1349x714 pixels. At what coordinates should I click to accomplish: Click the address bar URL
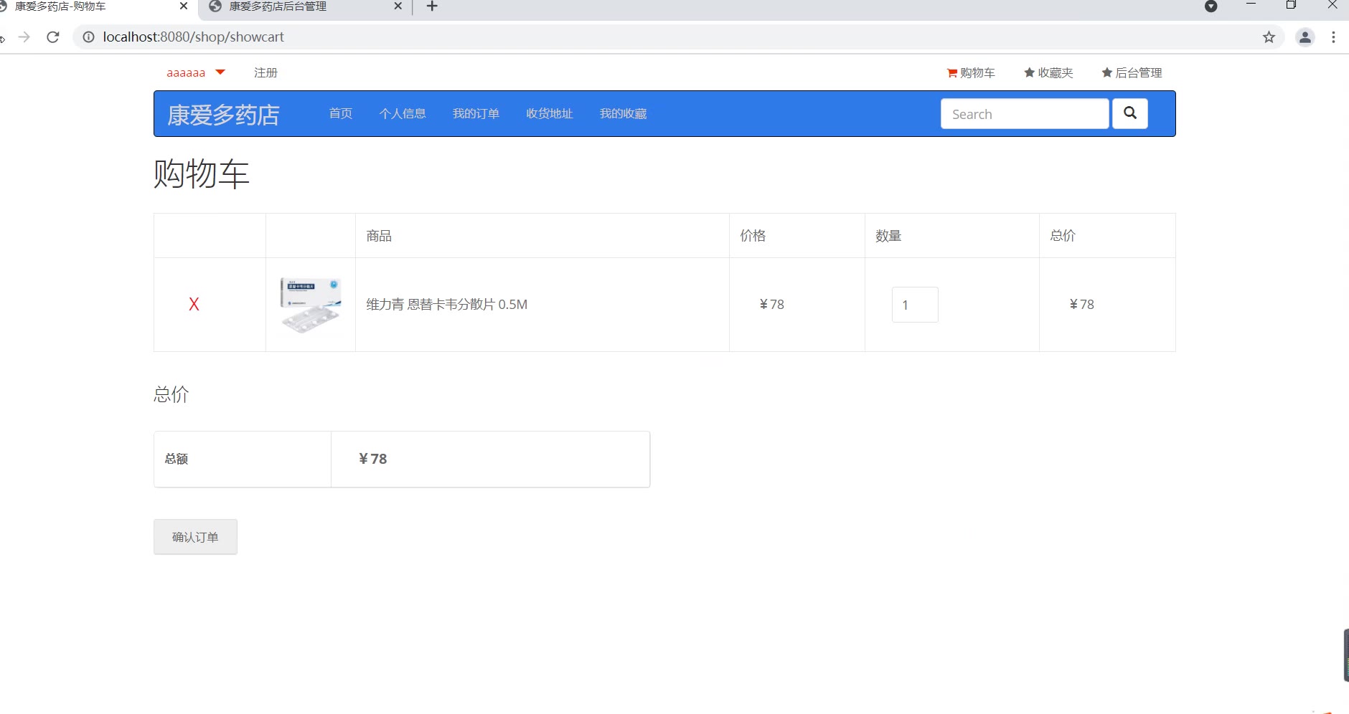[194, 37]
